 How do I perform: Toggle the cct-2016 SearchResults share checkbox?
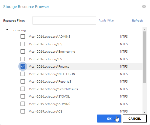[x=23, y=89]
